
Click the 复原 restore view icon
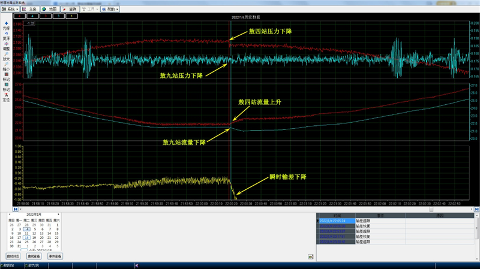(6, 35)
